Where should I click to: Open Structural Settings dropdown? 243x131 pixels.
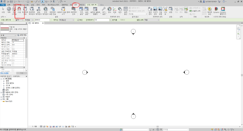point(81,10)
